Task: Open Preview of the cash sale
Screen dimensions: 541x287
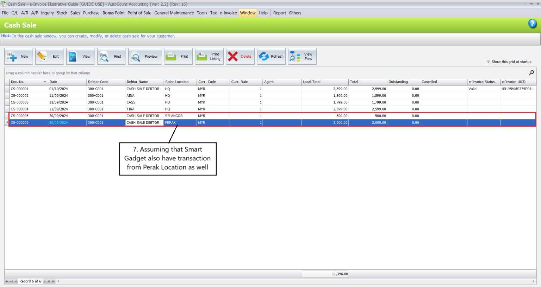Action: coord(145,56)
